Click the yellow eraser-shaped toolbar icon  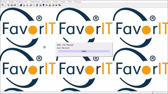15,5
